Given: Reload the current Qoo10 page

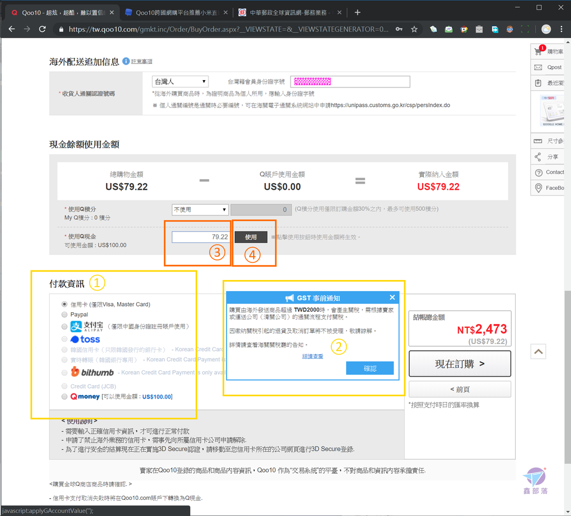Looking at the screenshot, I should (x=42, y=29).
